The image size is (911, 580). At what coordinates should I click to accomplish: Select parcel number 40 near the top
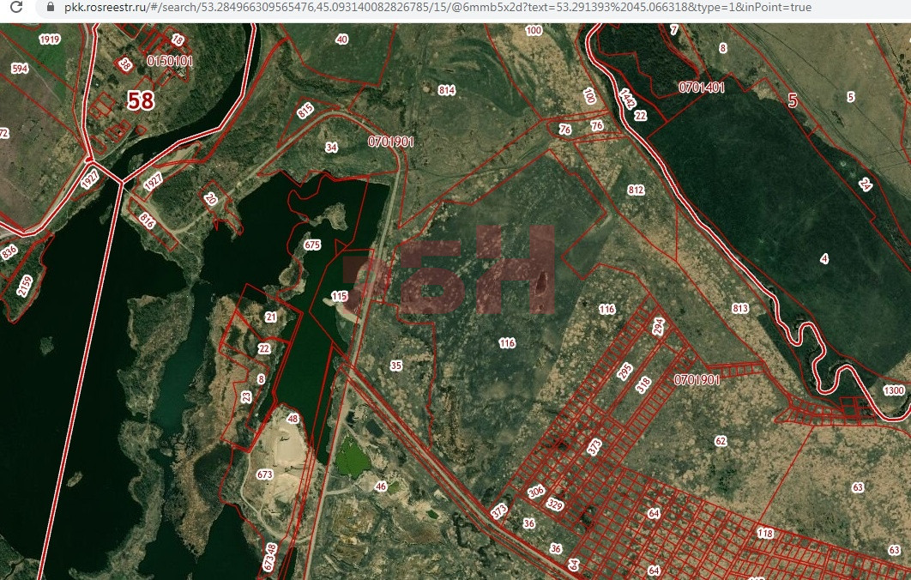pos(342,39)
